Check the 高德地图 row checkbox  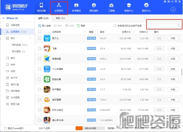pyautogui.click(x=40, y=59)
